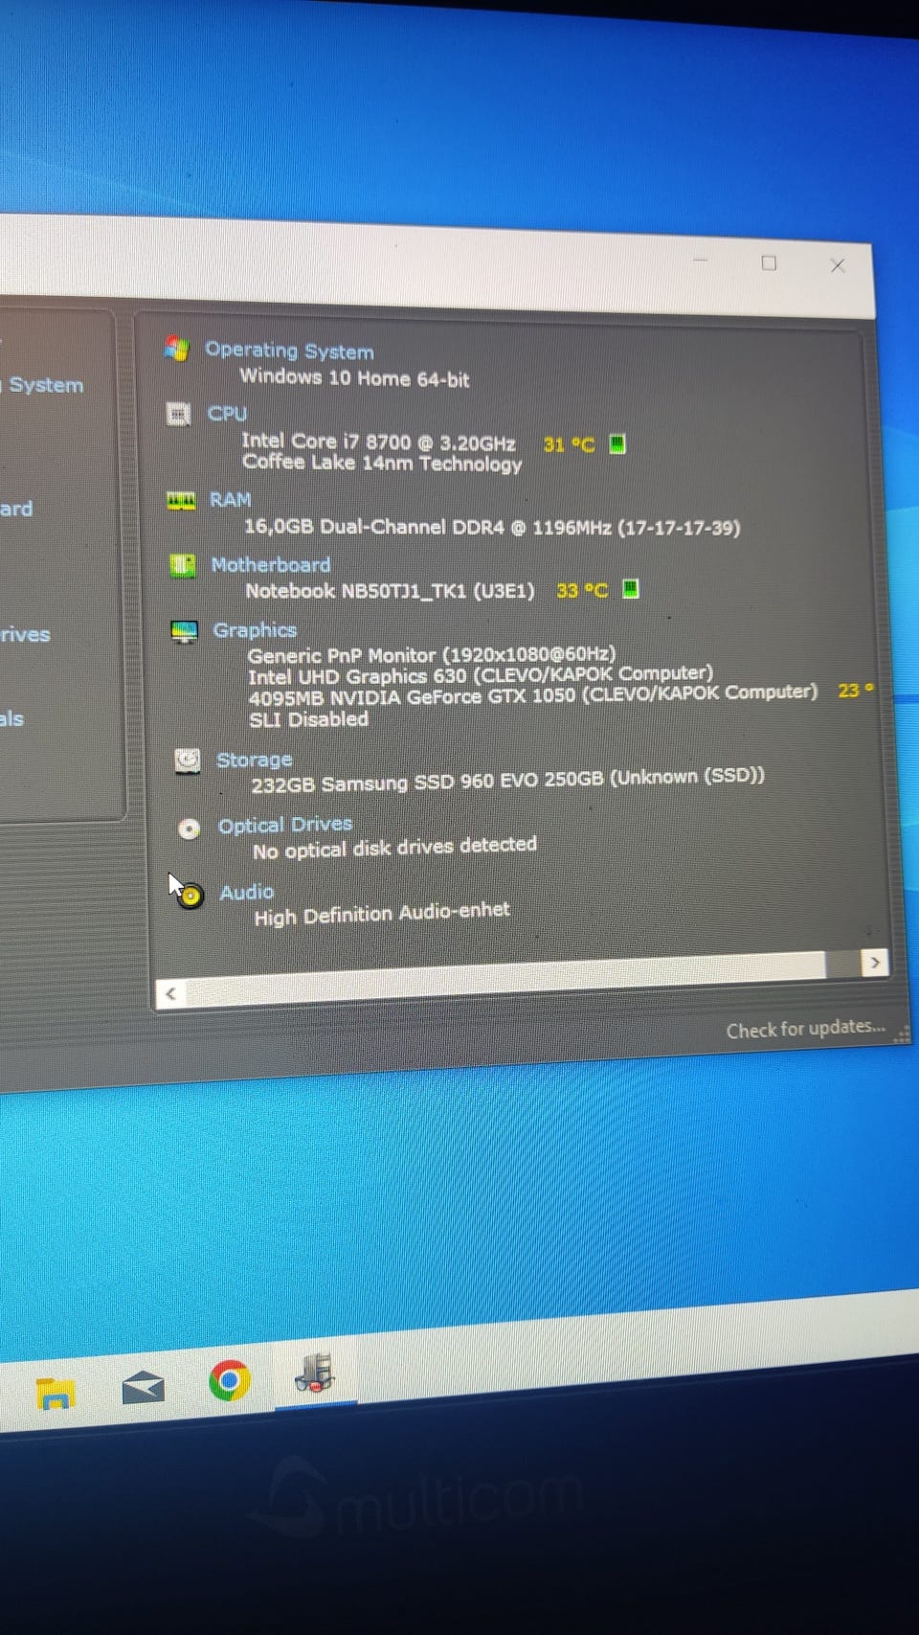Open the Motherboard section heading
Viewport: 919px width, 1635px height.
coord(271,565)
